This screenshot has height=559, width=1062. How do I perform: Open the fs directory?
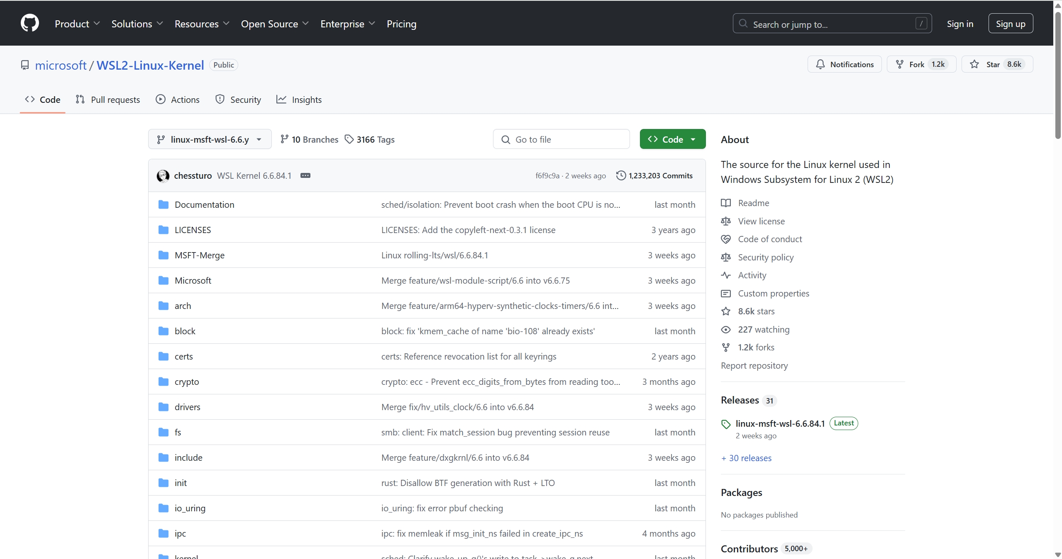178,432
